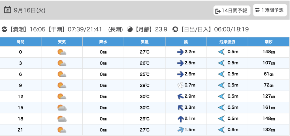Click the moon phase icon beside 月齢
This screenshot has height=136, width=290.
click(x=130, y=29)
